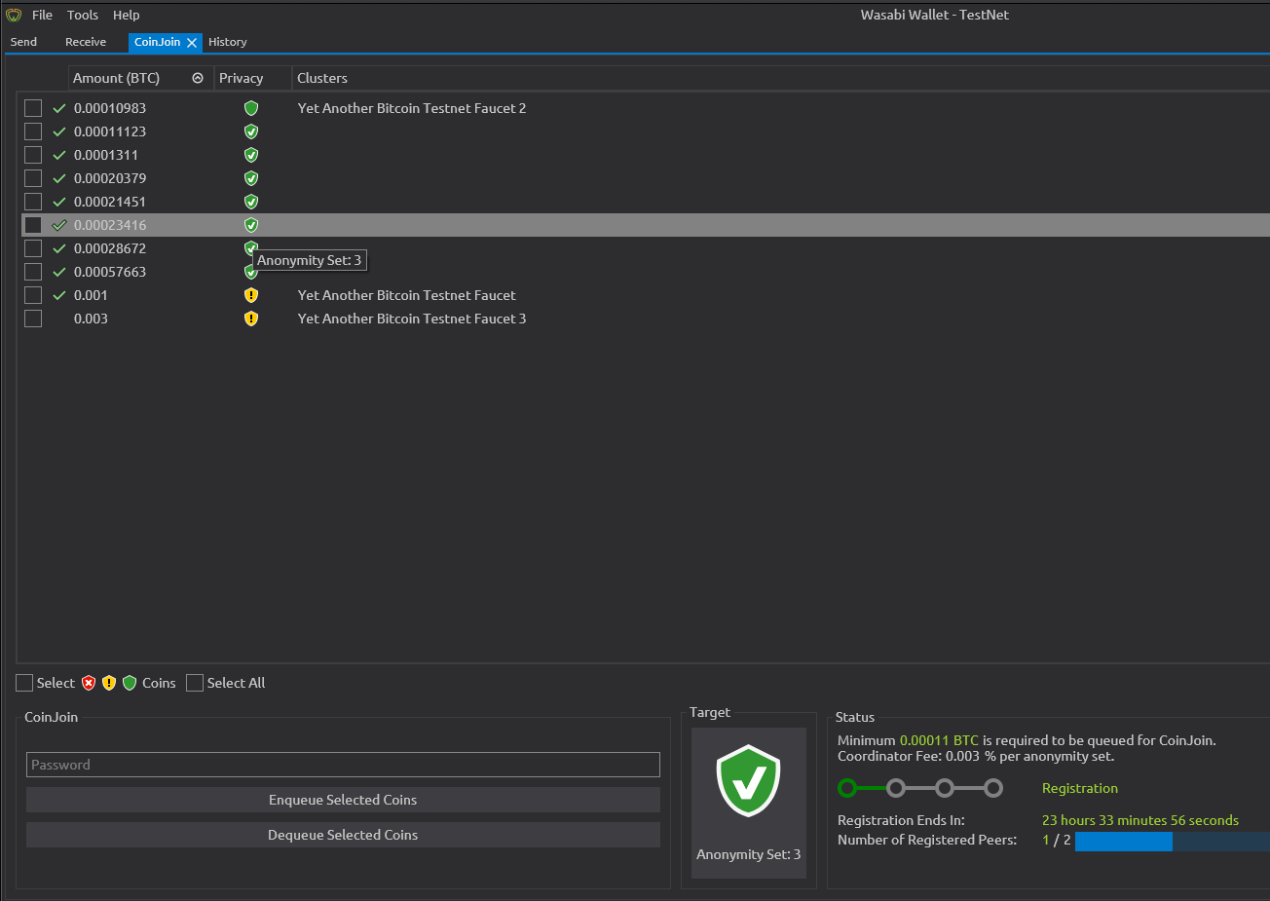Click queued checkmark icon for 0.00057663 coin
The height and width of the screenshot is (901, 1270).
pyautogui.click(x=59, y=272)
